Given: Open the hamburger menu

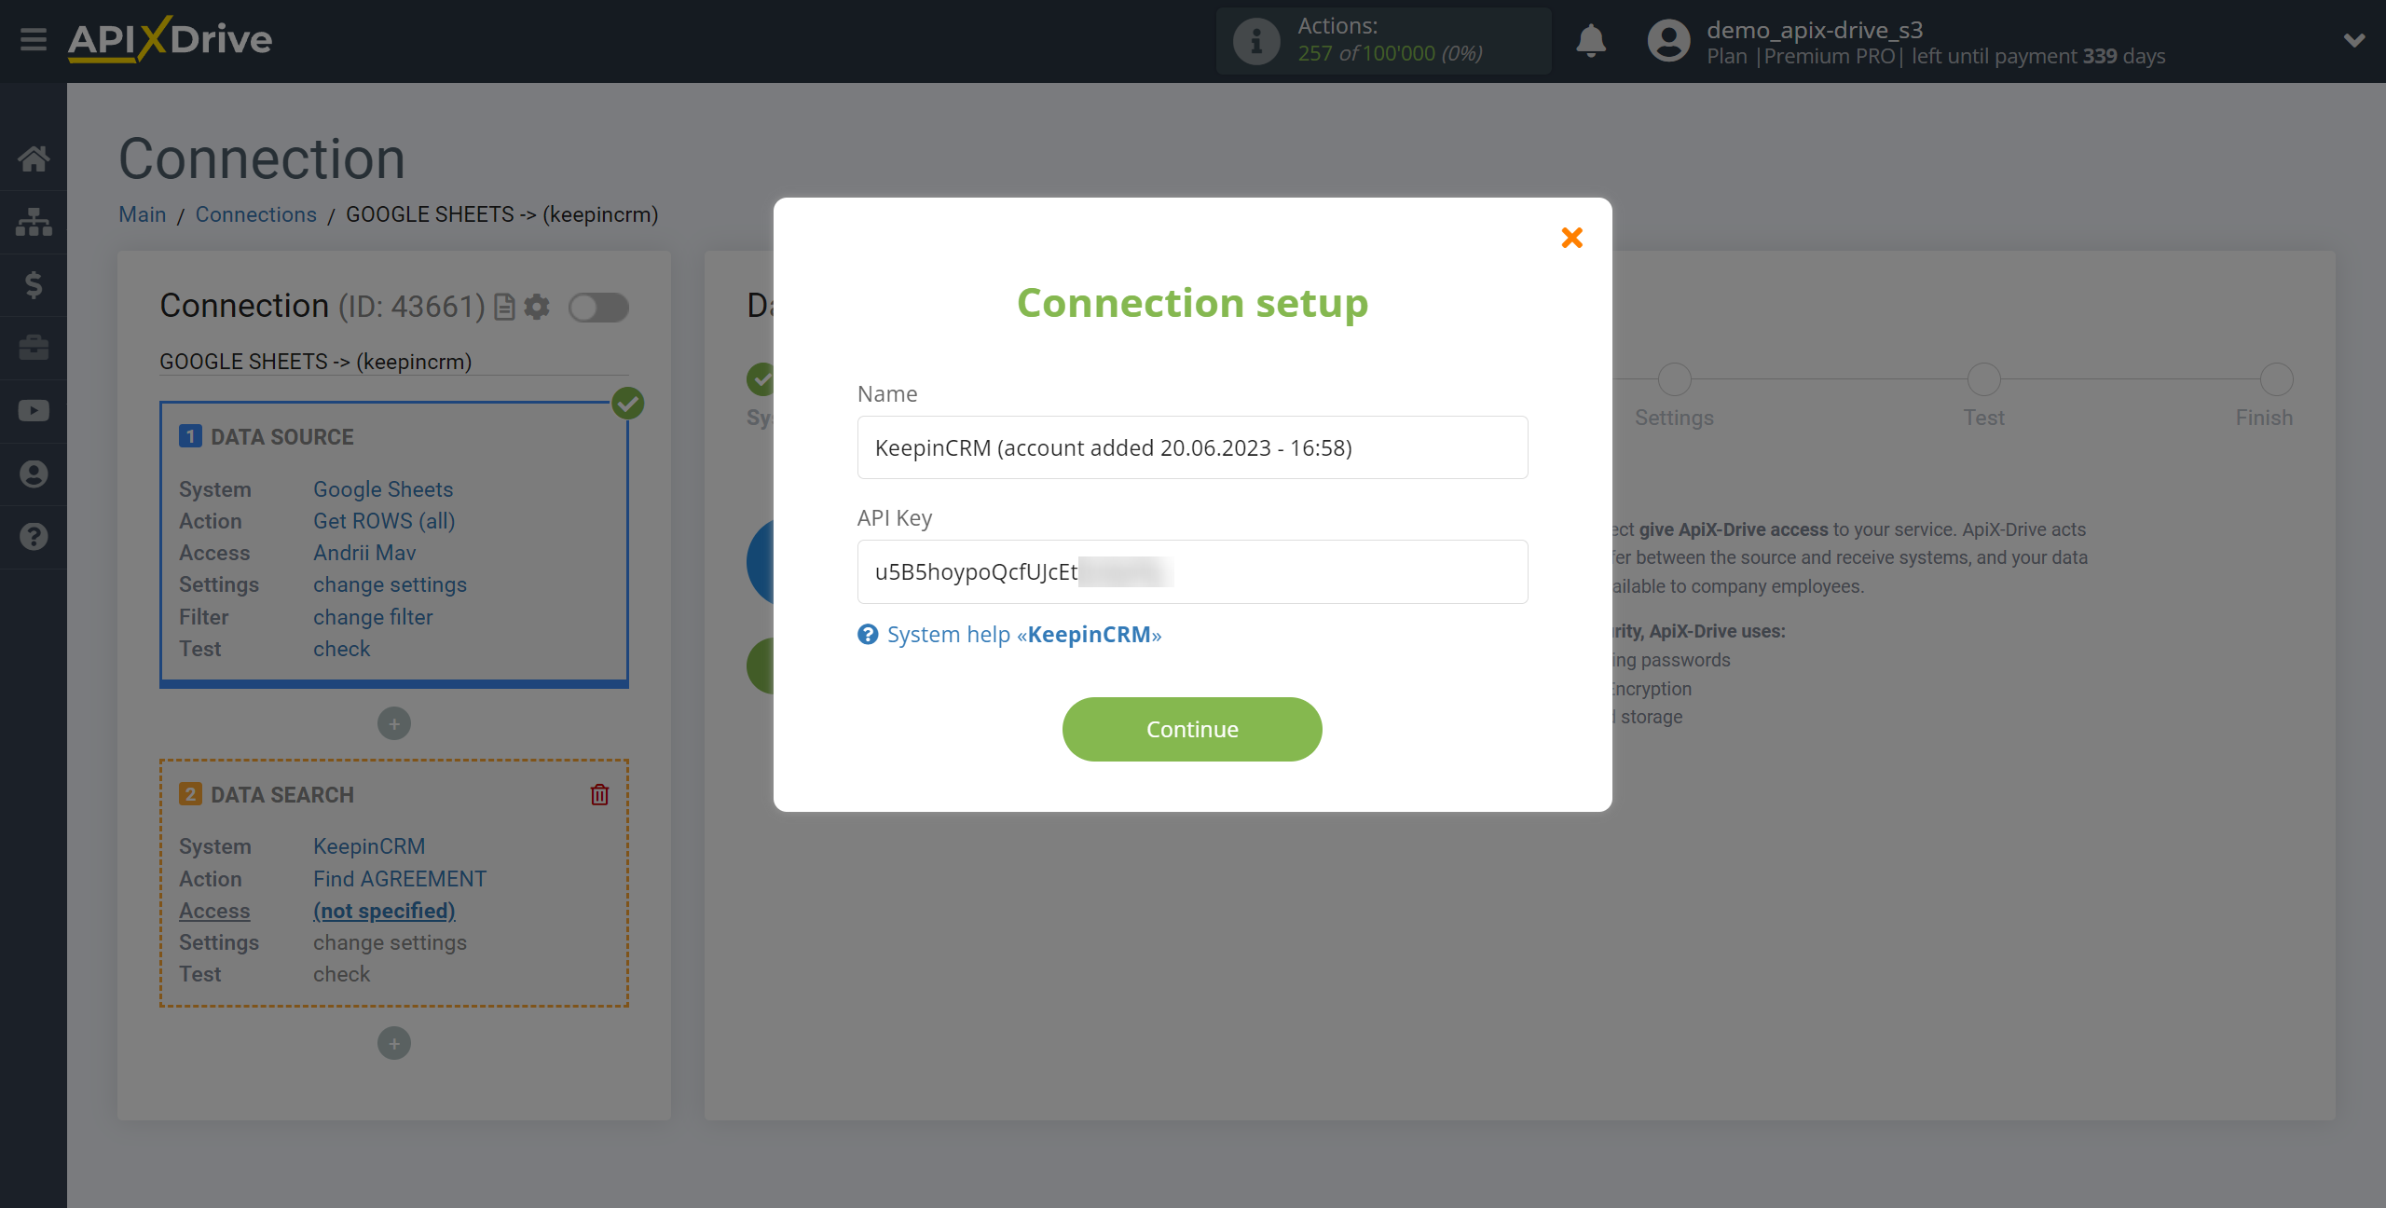Looking at the screenshot, I should coord(34,40).
